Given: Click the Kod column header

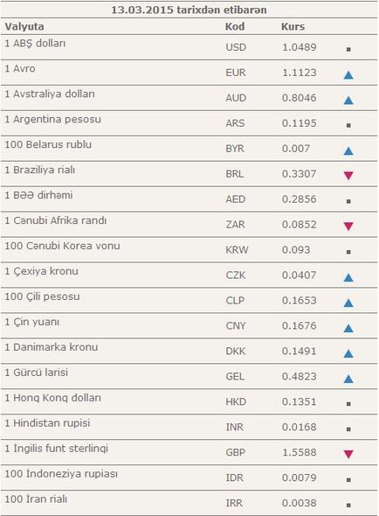Looking at the screenshot, I should (235, 26).
